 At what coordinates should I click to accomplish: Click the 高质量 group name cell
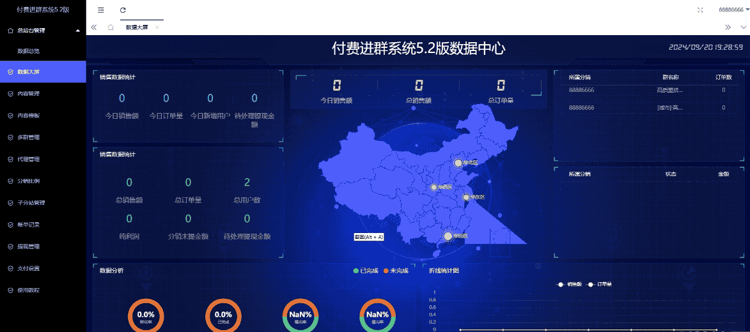(670, 90)
